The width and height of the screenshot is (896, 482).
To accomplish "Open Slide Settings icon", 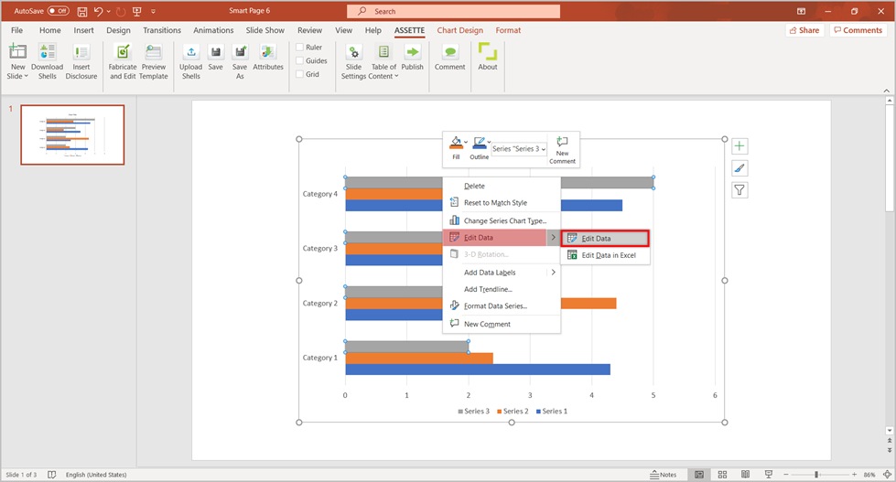I will pyautogui.click(x=353, y=51).
